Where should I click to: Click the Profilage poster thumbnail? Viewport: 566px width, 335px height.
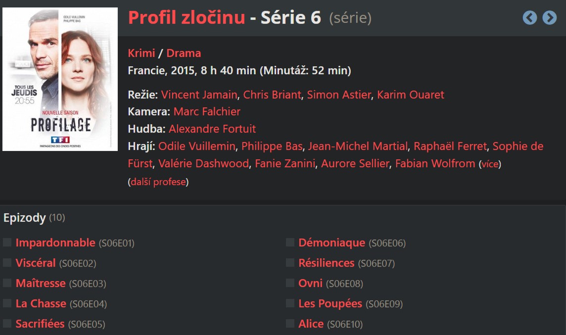tap(60, 79)
